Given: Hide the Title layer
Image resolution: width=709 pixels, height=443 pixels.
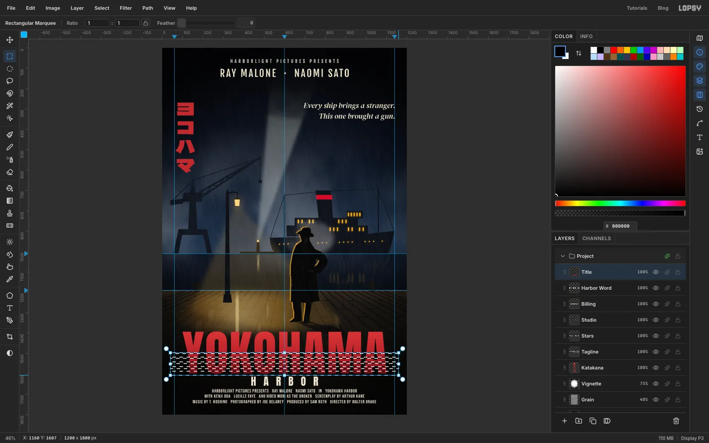Looking at the screenshot, I should (x=656, y=272).
